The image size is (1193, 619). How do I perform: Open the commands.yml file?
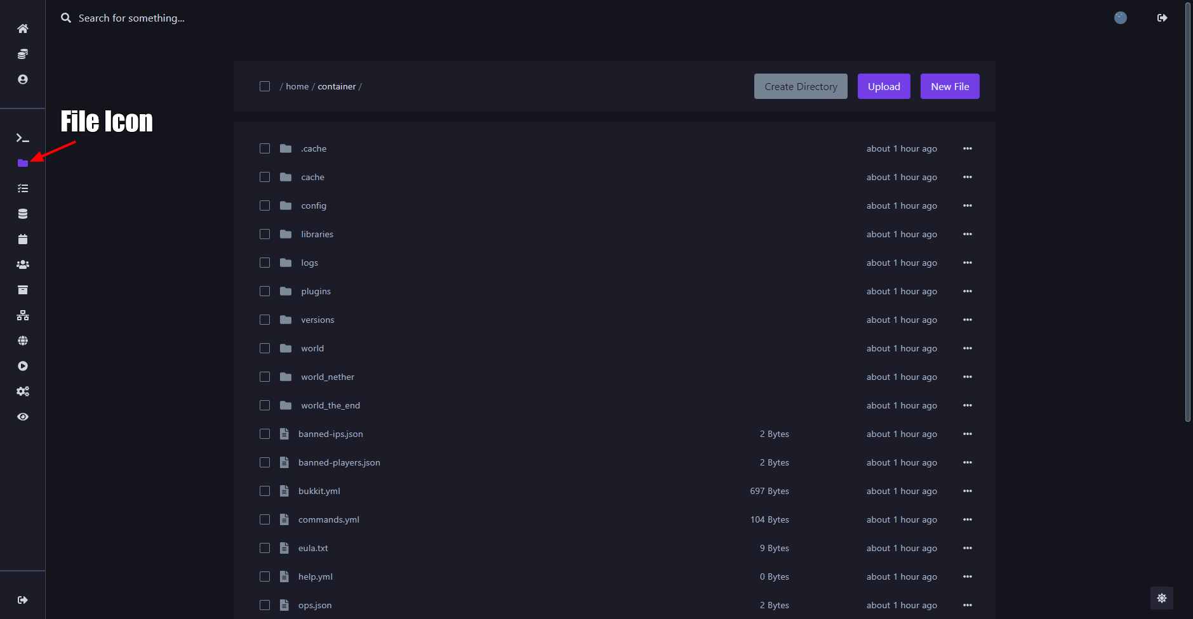click(x=329, y=519)
